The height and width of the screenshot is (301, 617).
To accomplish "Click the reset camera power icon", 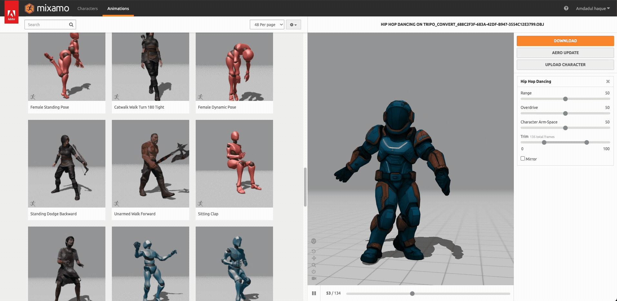I will [x=314, y=272].
